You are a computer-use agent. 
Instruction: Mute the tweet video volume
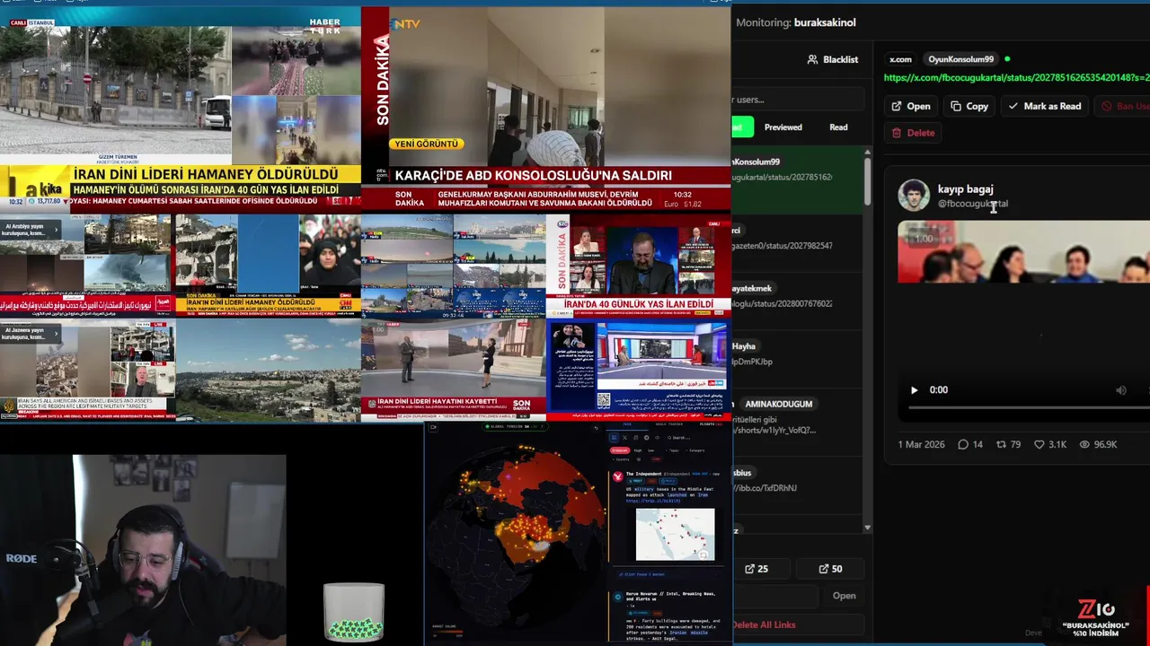pos(1120,390)
